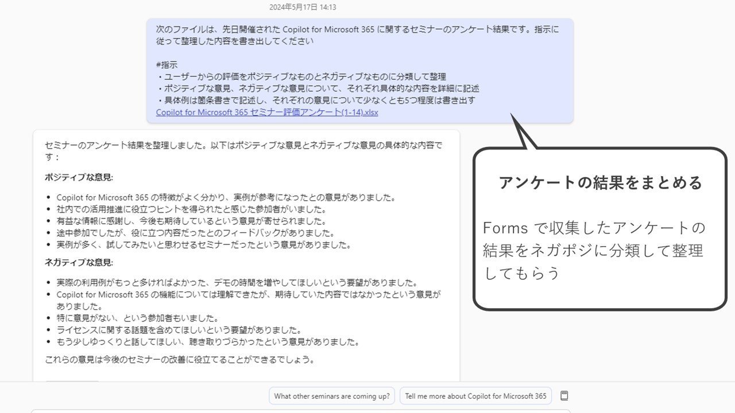
Task: Click the bullet about もう少しゆっくりと話してほしい
Action: pos(208,342)
